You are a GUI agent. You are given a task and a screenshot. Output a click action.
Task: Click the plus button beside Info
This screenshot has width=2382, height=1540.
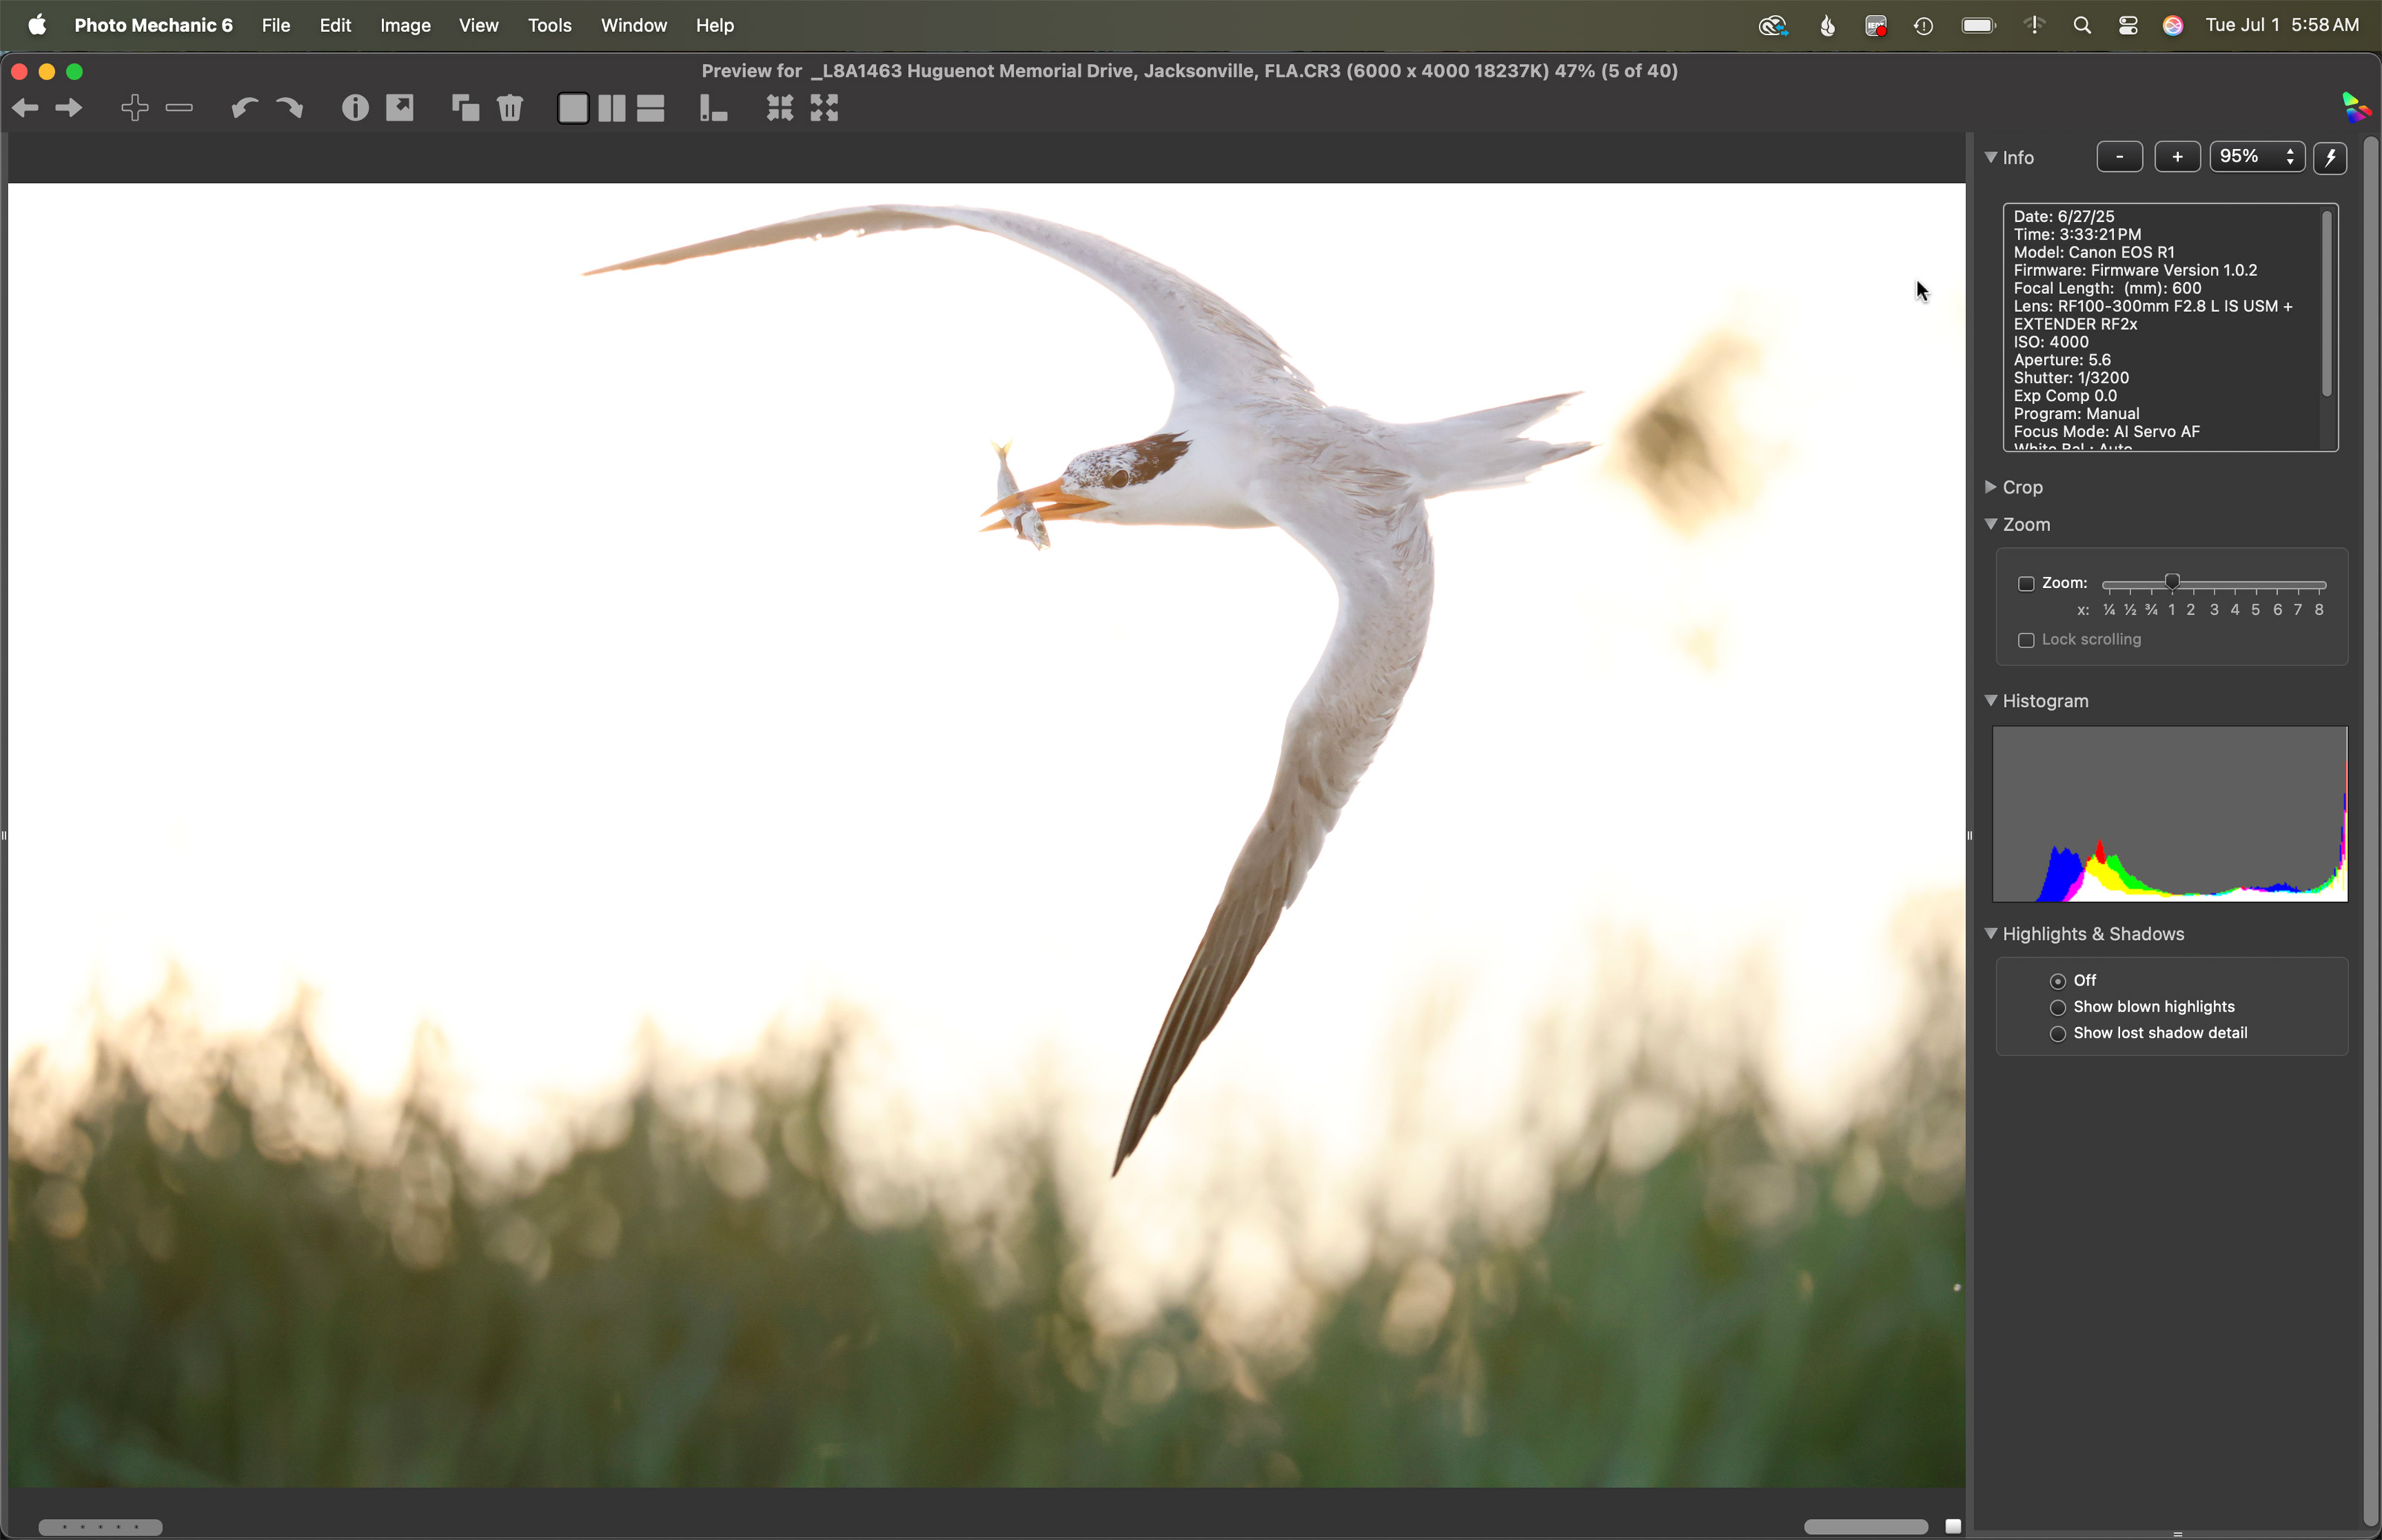(x=2177, y=157)
